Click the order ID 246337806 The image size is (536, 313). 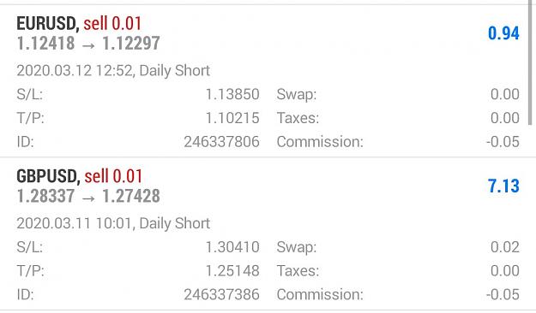(222, 142)
